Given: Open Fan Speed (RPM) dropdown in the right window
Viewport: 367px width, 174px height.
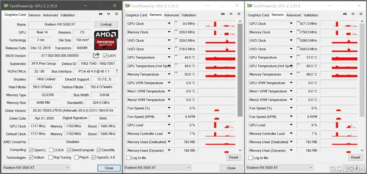Looking at the screenshot, I should [291, 117].
